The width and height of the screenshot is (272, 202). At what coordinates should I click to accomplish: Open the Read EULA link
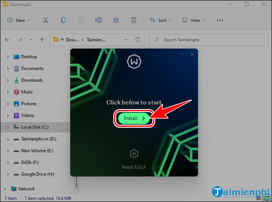click(134, 167)
